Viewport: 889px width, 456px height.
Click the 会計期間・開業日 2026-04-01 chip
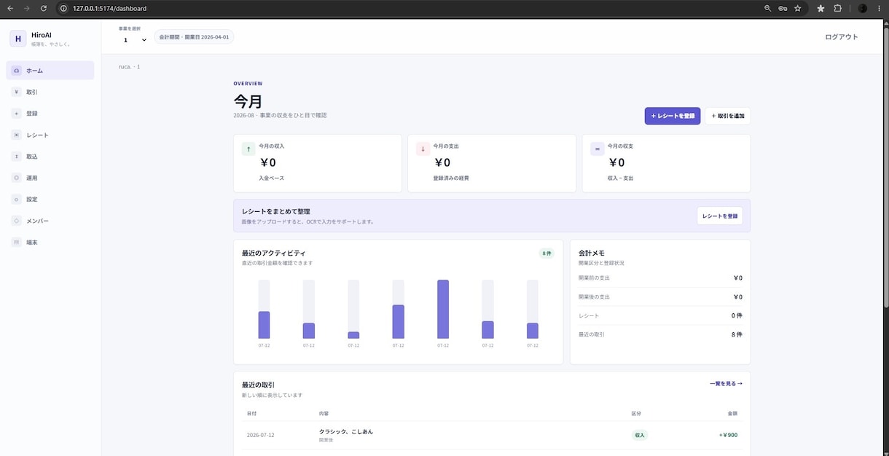coord(194,36)
